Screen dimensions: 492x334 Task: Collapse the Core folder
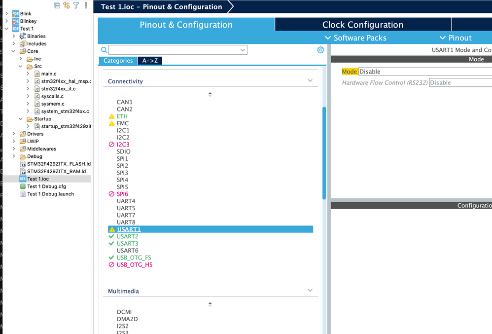pos(13,51)
